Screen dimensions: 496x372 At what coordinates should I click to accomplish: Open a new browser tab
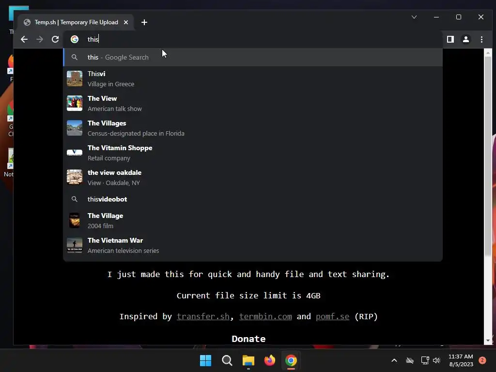pos(144,22)
